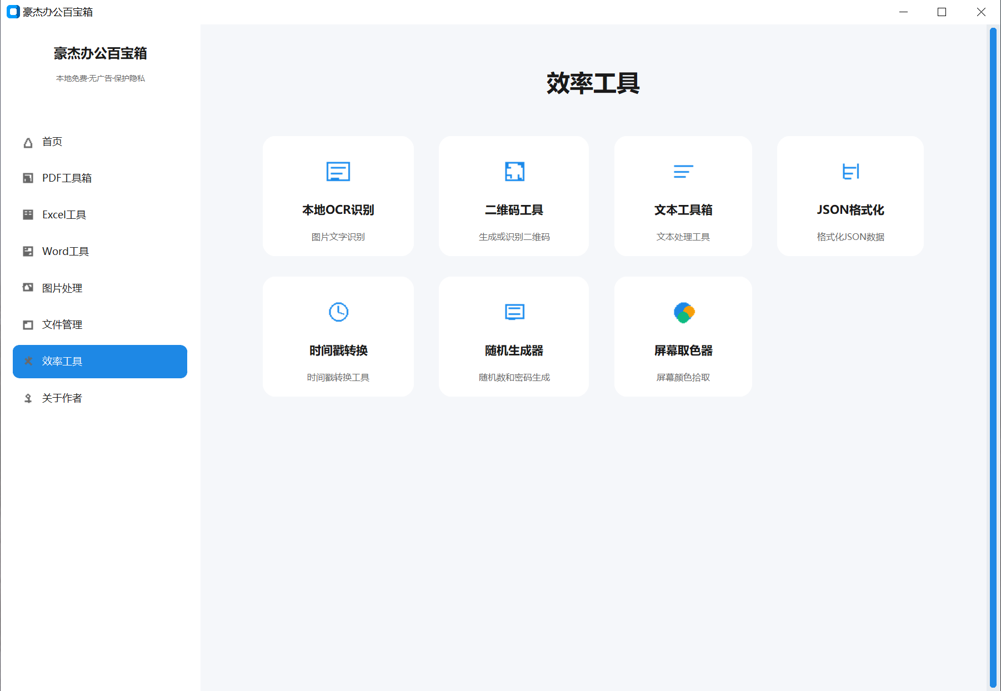Click the 时间戳转换 clock icon
This screenshot has height=691, width=1001.
pyautogui.click(x=338, y=312)
